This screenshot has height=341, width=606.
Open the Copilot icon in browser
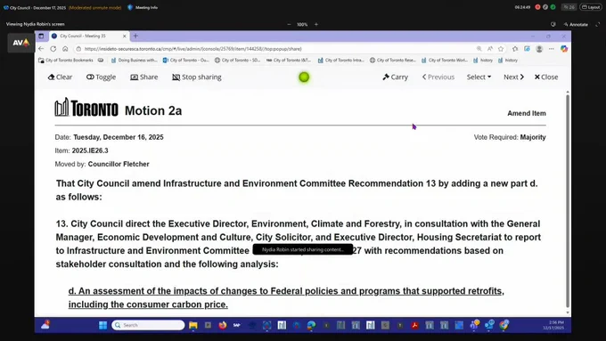point(564,49)
